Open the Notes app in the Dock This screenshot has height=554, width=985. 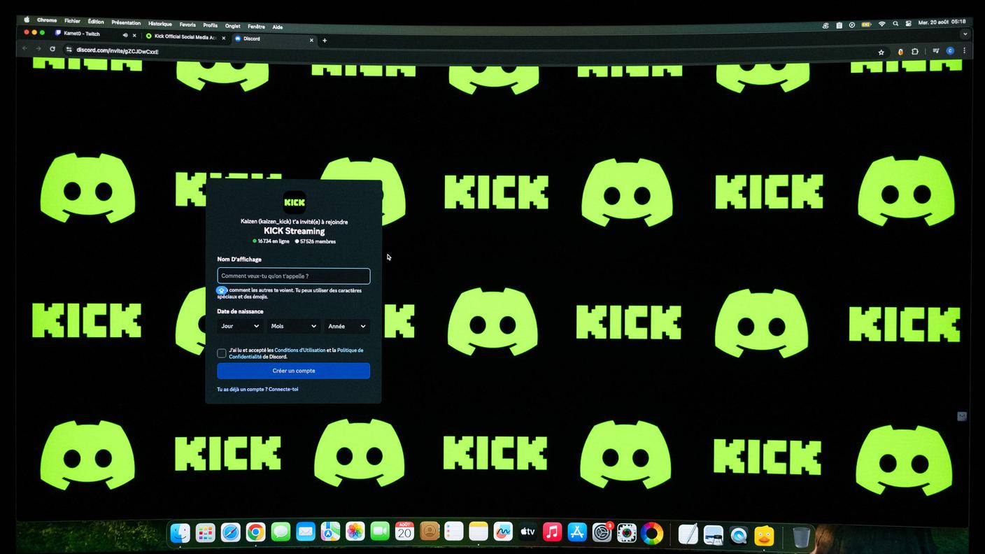(x=479, y=532)
